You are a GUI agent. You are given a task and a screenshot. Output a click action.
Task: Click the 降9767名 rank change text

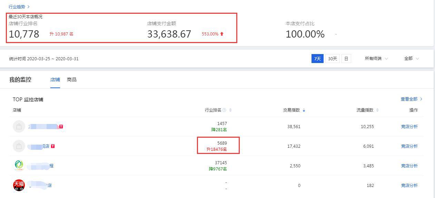(218, 169)
